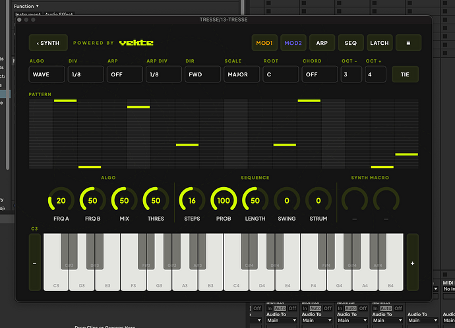The width and height of the screenshot is (455, 328).
Task: Play the D#3 black key
Action: [95, 252]
